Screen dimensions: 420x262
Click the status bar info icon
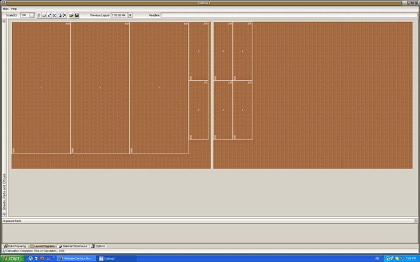tap(4, 251)
